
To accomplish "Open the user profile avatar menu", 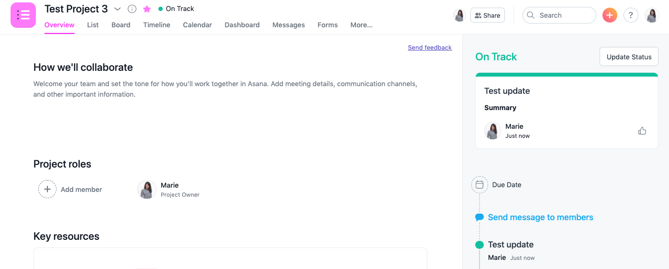I will tap(652, 15).
